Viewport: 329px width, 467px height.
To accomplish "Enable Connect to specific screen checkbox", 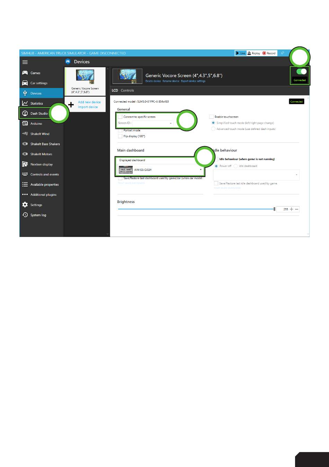I will (120, 117).
